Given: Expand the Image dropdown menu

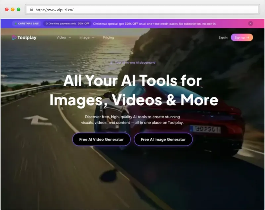Looking at the screenshot, I should pyautogui.click(x=87, y=37).
